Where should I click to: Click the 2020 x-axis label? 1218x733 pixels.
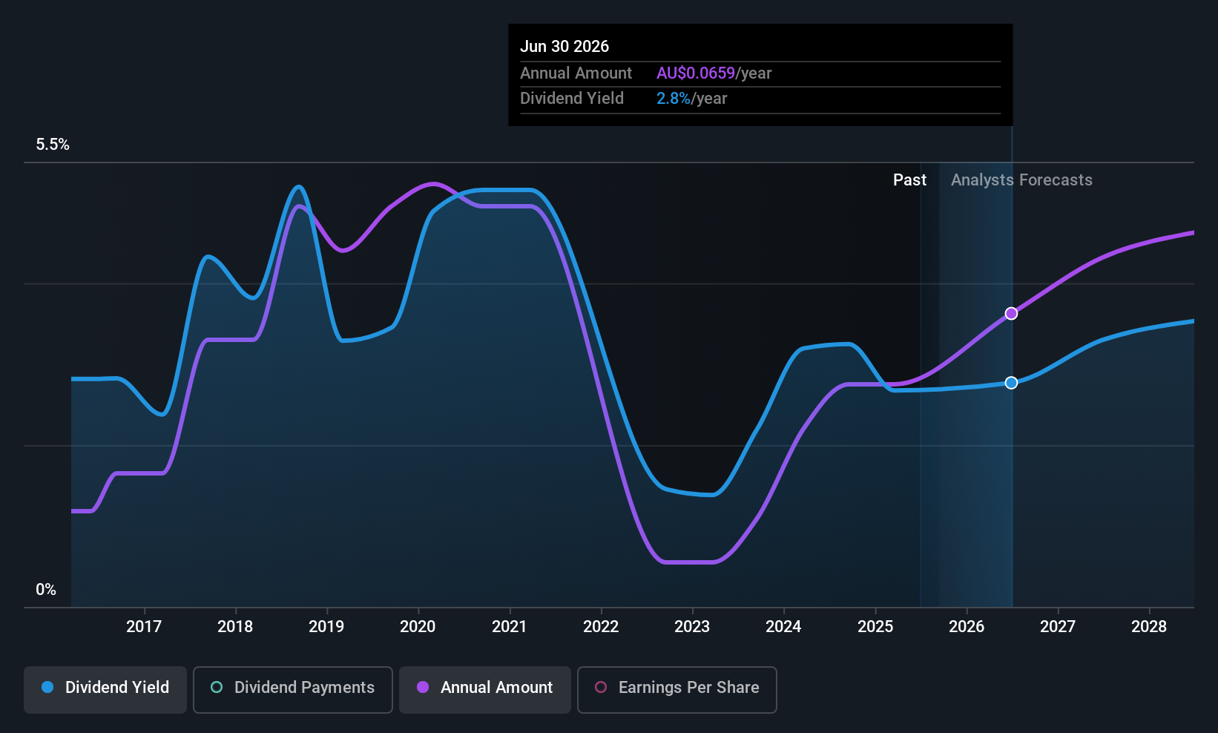tap(418, 627)
